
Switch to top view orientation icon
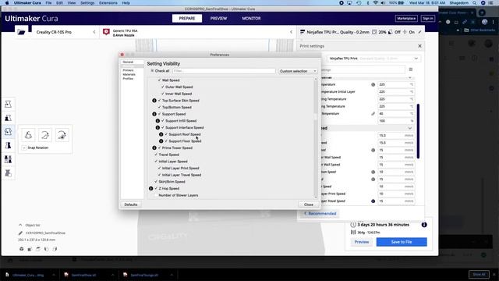(38, 249)
